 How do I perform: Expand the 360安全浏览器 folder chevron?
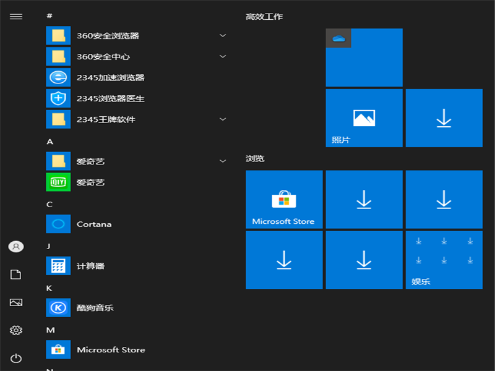[223, 36]
